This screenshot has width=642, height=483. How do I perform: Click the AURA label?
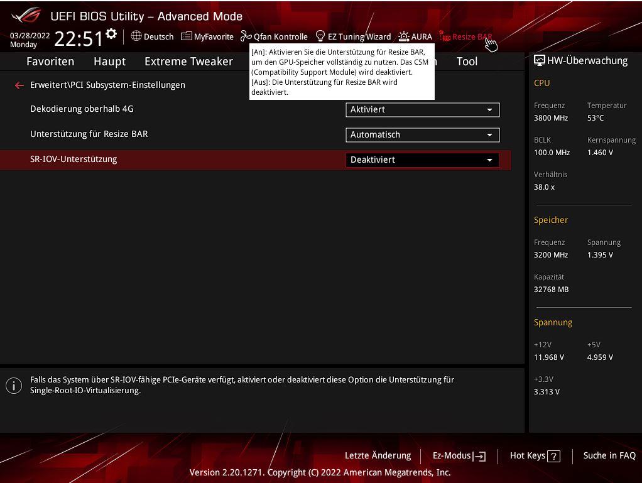[x=422, y=37]
